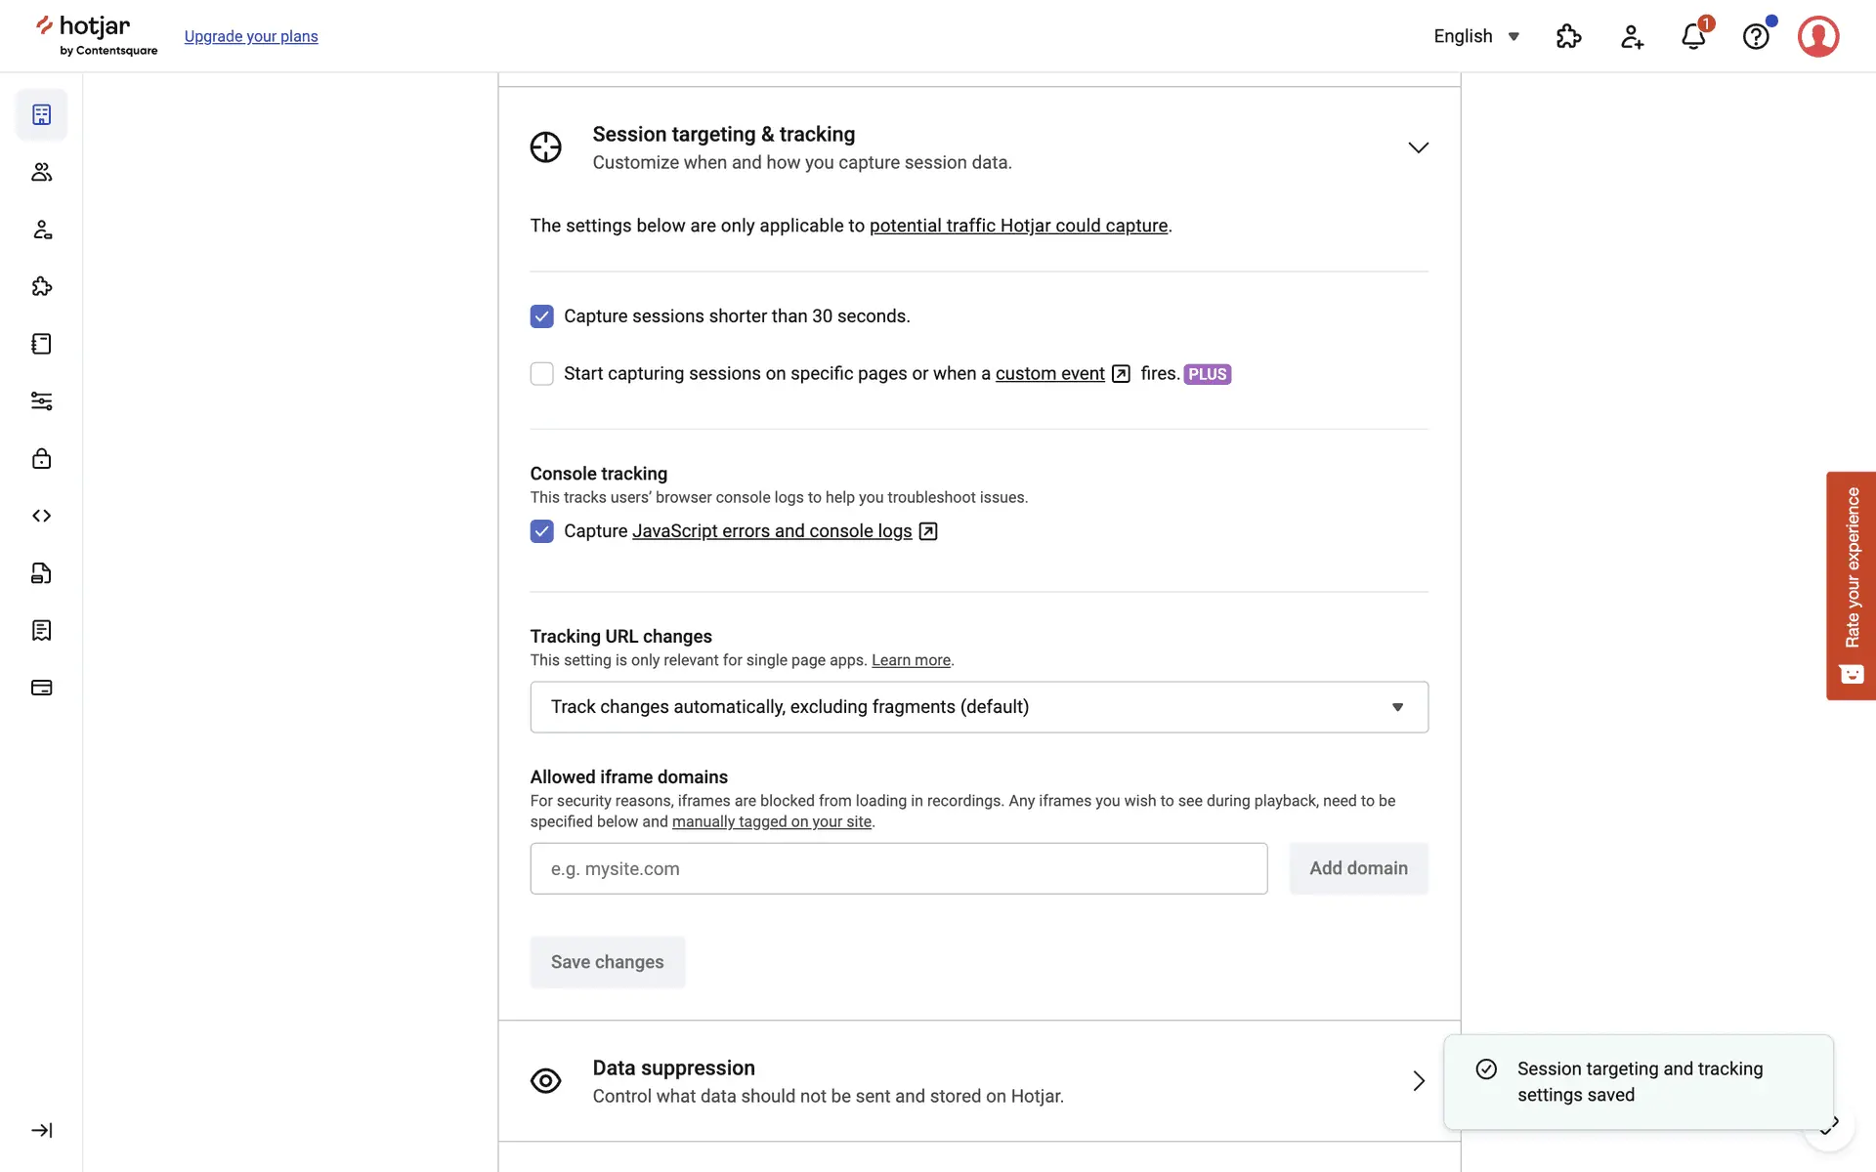Click Upgrade your plans link

[x=251, y=37]
